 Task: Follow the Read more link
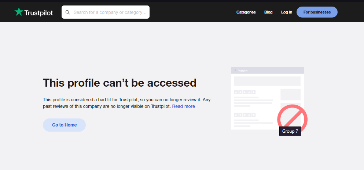pyautogui.click(x=183, y=106)
